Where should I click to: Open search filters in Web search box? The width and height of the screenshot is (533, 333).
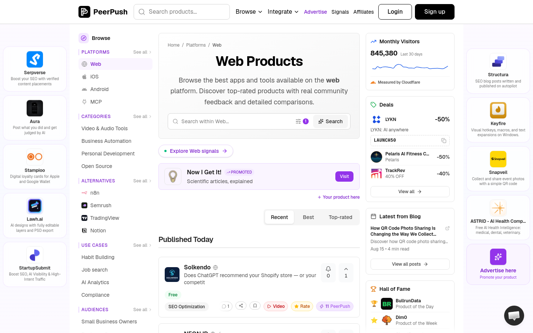coord(302,121)
